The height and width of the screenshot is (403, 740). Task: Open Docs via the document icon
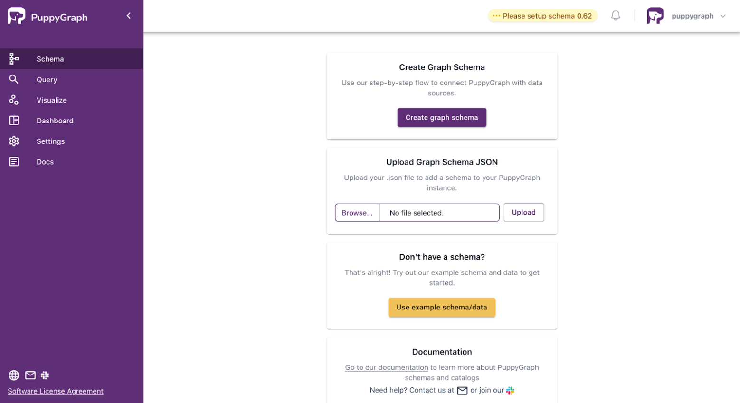click(13, 161)
